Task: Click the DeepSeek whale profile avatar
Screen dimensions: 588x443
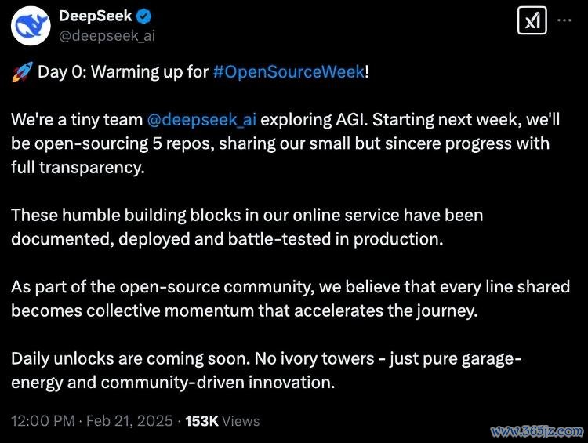Action: click(30, 26)
